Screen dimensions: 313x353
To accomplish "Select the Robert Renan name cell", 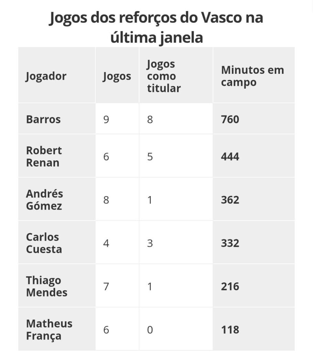I will tap(44, 157).
